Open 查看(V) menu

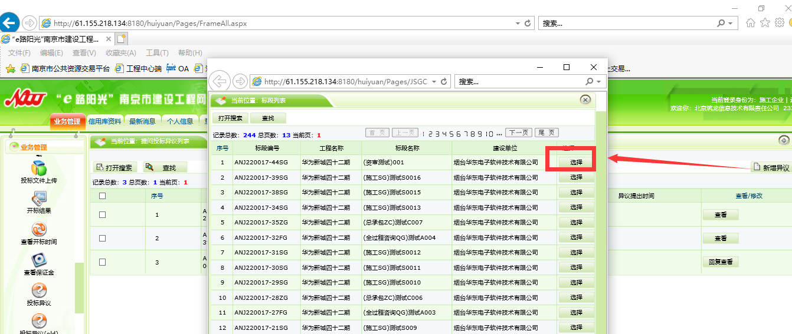point(84,53)
